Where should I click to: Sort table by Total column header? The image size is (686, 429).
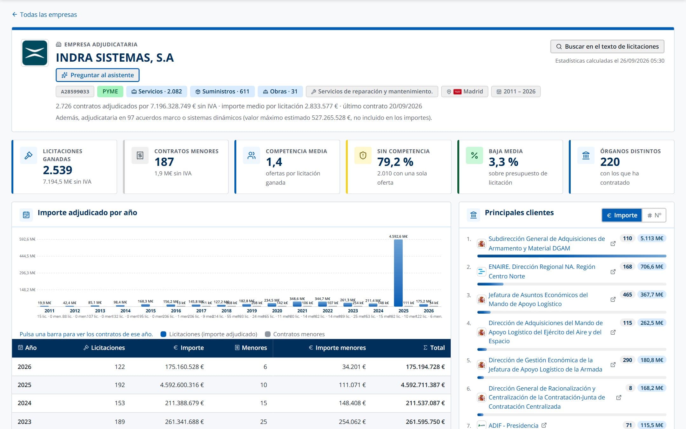click(x=434, y=348)
